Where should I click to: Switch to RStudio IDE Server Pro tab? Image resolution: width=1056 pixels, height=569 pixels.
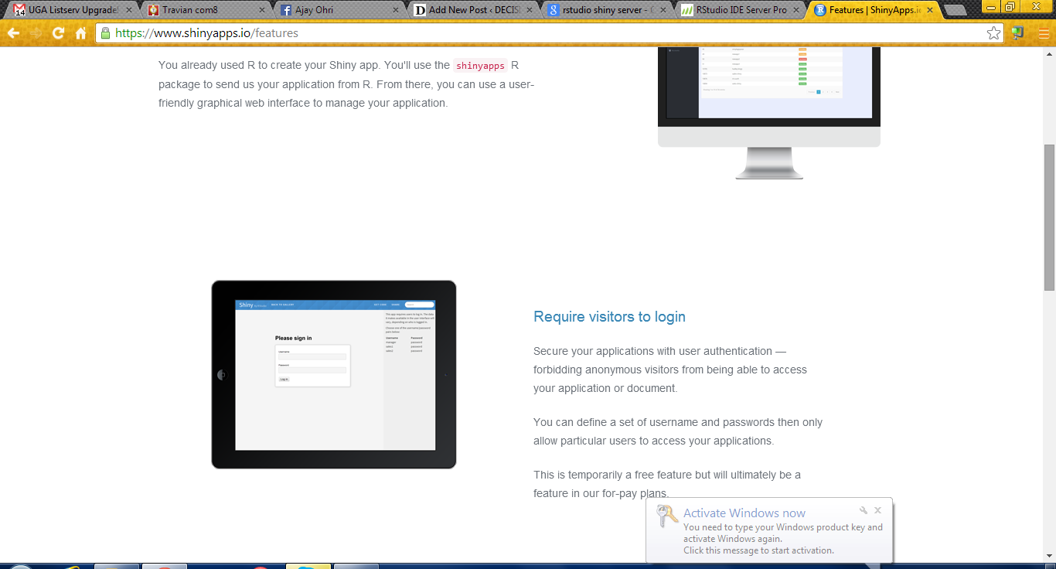click(738, 10)
